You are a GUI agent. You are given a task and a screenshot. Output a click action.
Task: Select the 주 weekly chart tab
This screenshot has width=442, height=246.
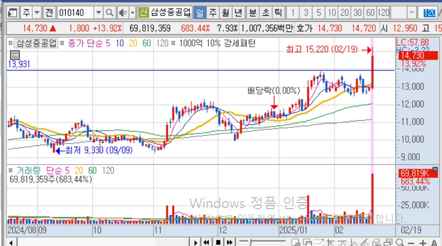point(213,12)
